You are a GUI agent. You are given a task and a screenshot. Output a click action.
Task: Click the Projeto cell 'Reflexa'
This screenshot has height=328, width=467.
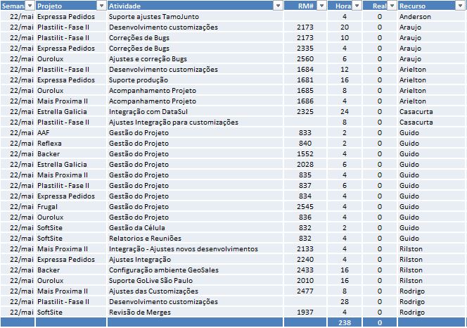point(71,143)
